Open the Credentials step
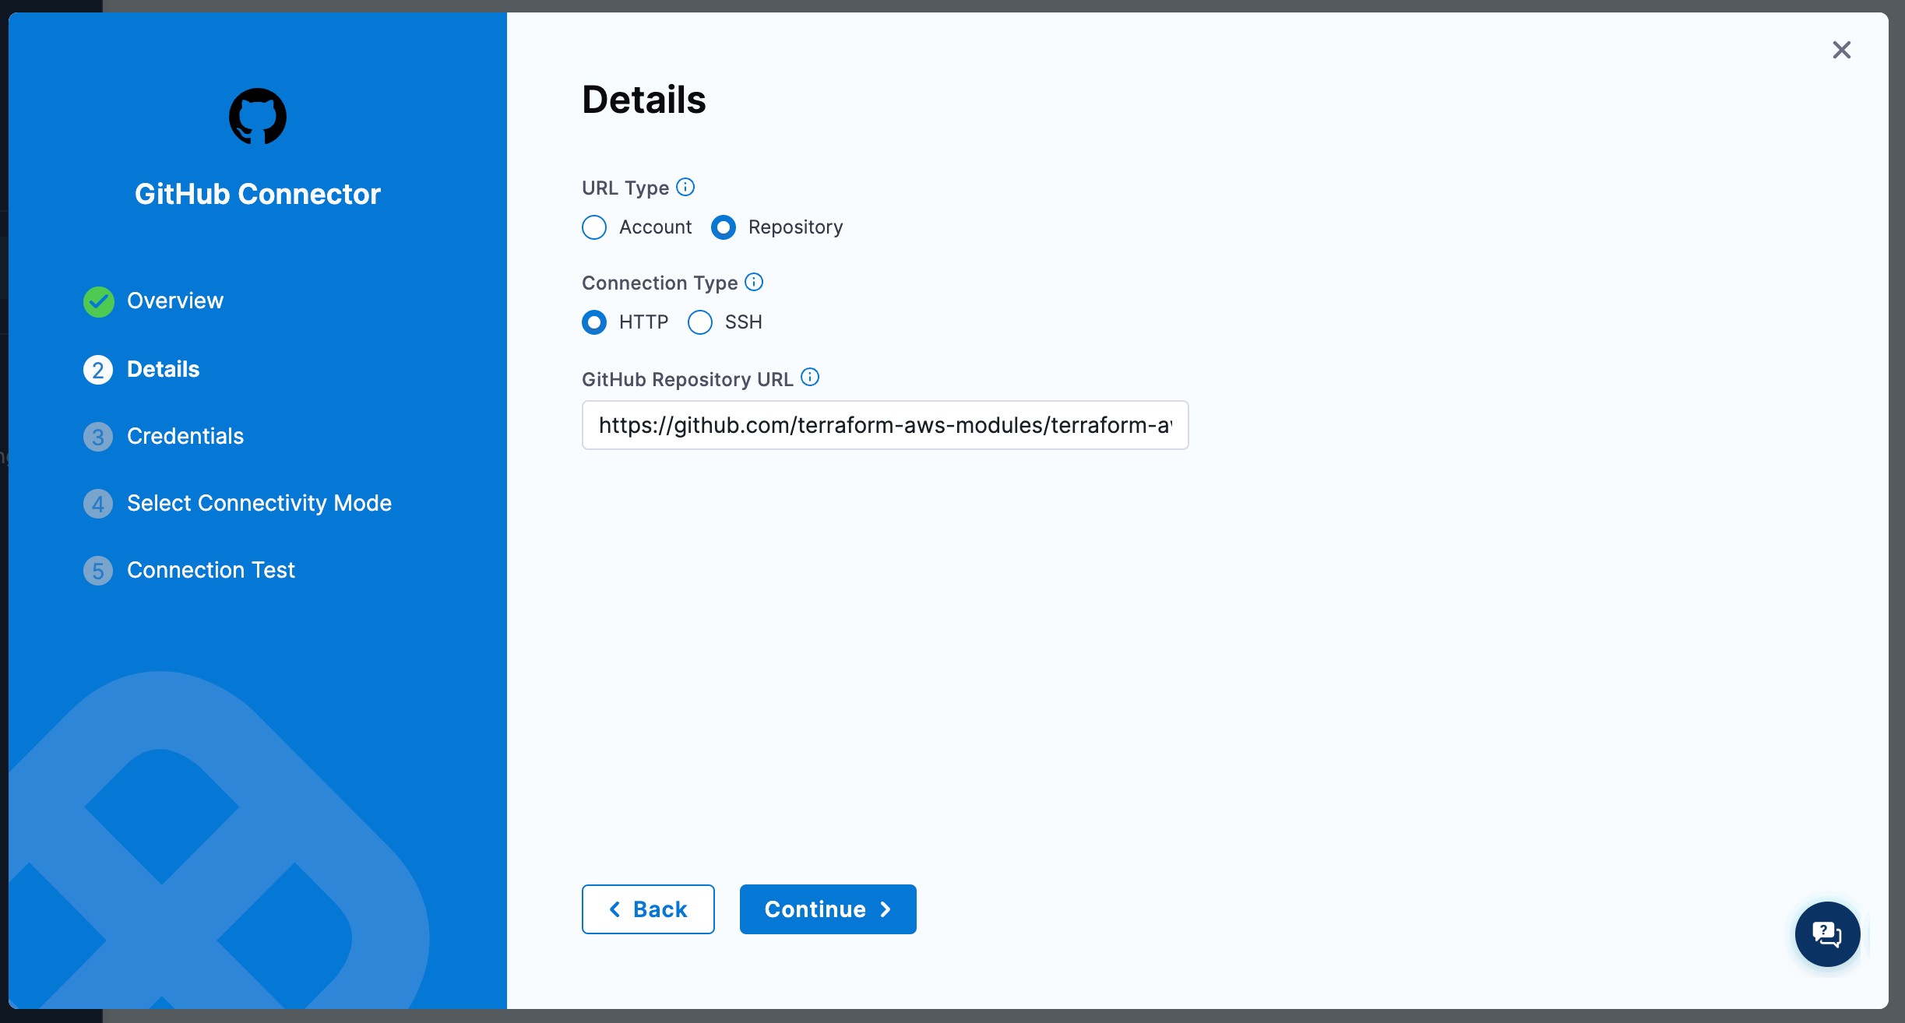This screenshot has height=1023, width=1905. (185, 437)
